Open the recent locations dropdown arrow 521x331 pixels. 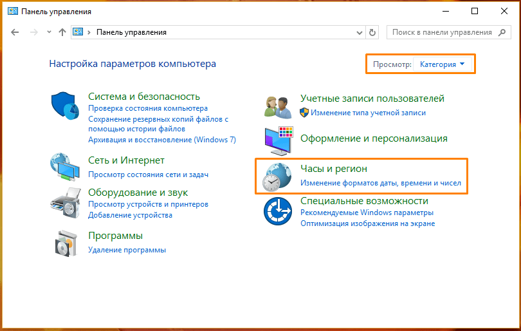point(49,32)
